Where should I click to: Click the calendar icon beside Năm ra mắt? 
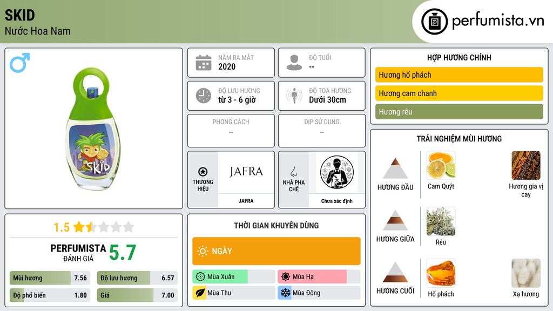pos(204,63)
